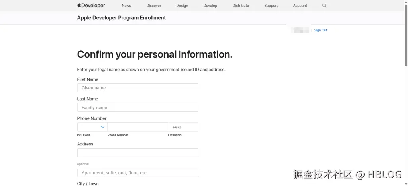Click the Sign Out link
This screenshot has width=408, height=186.
(320, 30)
